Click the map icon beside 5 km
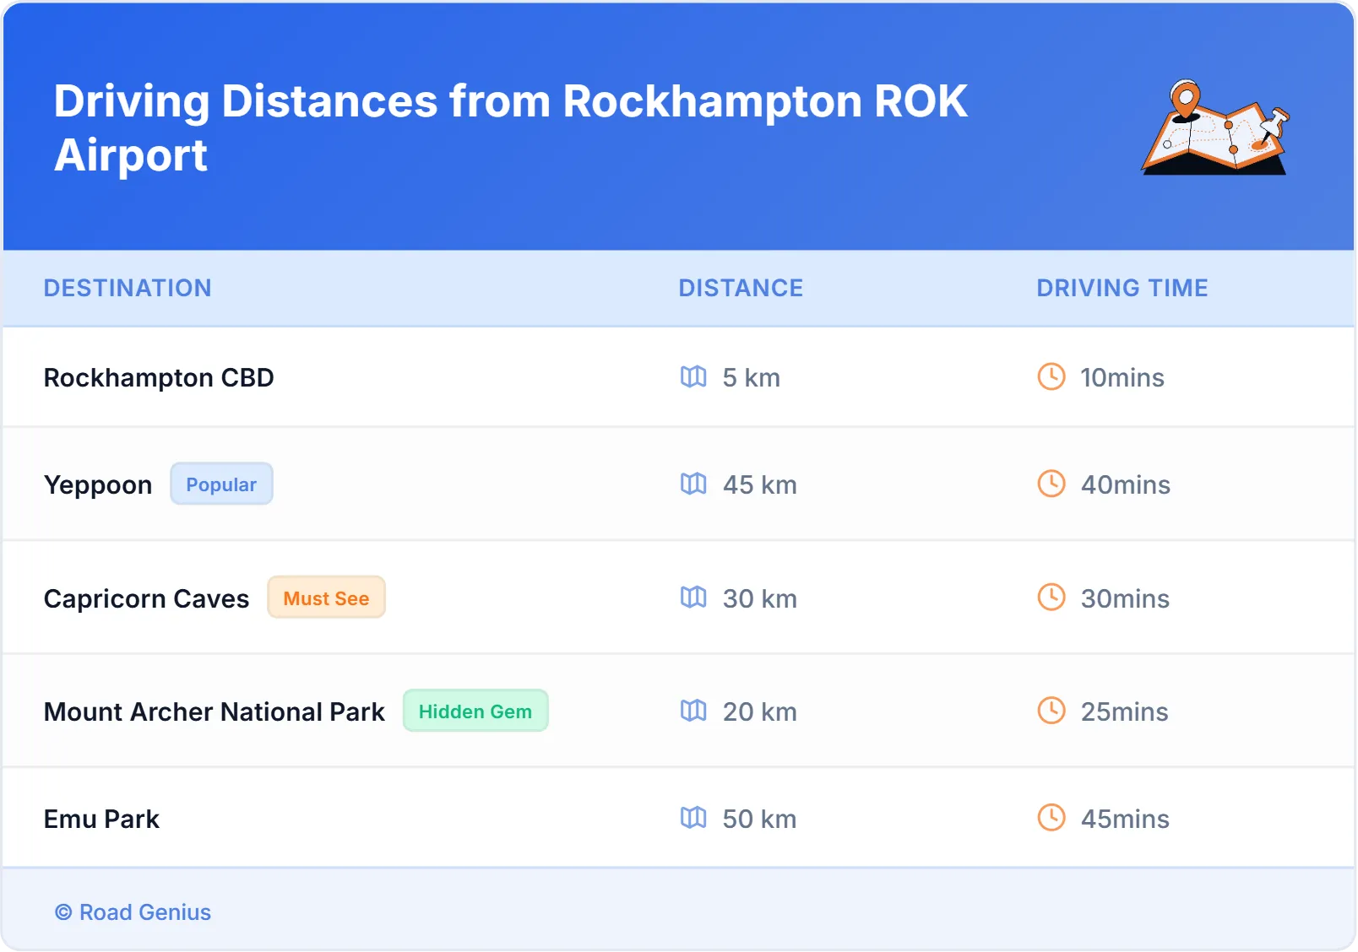Viewport: 1358px width, 952px height. point(693,376)
